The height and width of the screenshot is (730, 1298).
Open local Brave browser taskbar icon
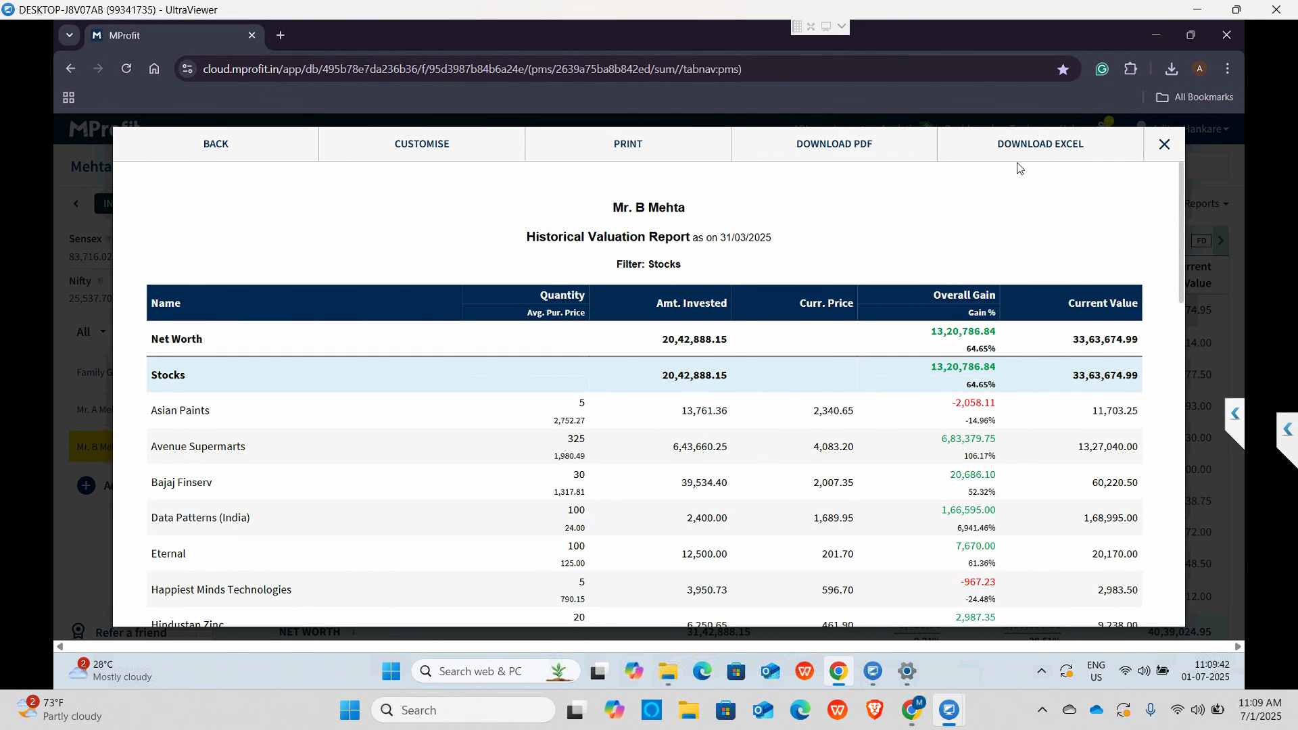pyautogui.click(x=875, y=710)
